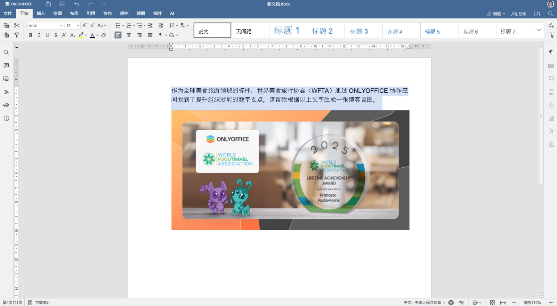Toggle bold formatting
This screenshot has height=306, width=557.
(30, 35)
